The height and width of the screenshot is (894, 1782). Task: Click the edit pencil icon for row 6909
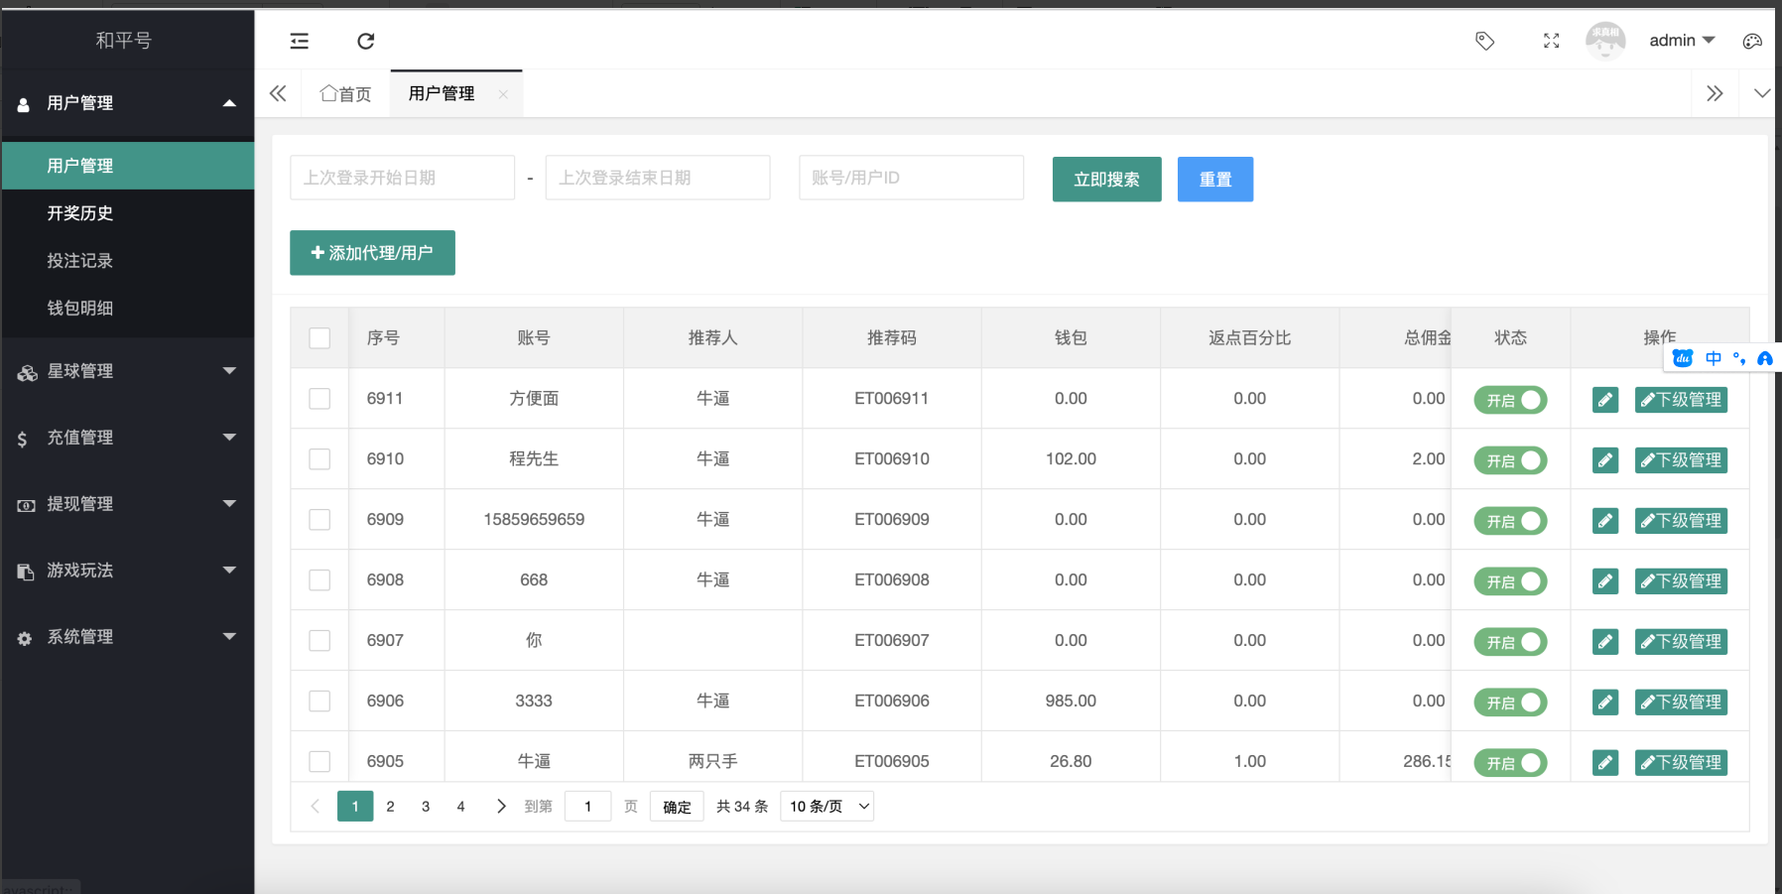[x=1605, y=521]
